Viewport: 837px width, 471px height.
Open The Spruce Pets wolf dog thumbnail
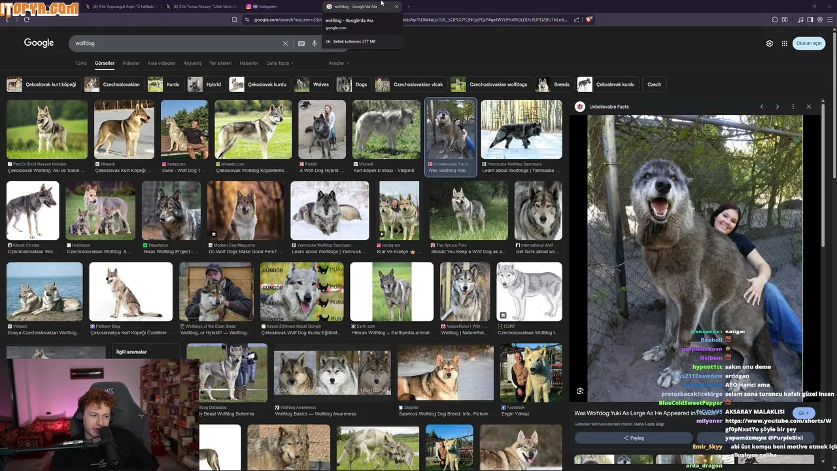click(468, 211)
